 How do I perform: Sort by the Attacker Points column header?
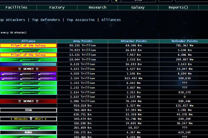[134, 41]
